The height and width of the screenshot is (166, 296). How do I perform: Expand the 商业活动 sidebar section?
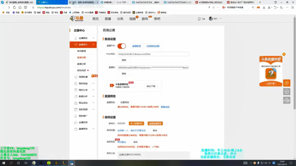pyautogui.click(x=93, y=103)
